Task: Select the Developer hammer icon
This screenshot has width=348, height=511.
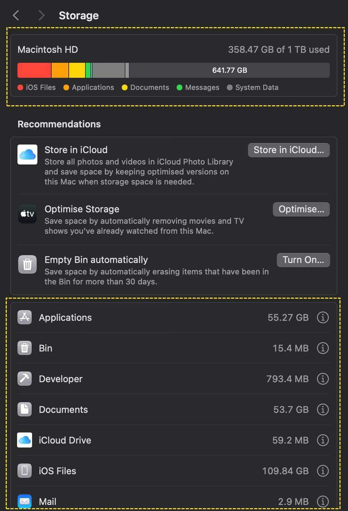Action: [25, 379]
